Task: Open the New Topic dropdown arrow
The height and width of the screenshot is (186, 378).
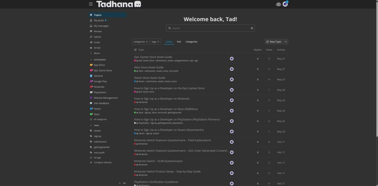Action: click(x=286, y=42)
